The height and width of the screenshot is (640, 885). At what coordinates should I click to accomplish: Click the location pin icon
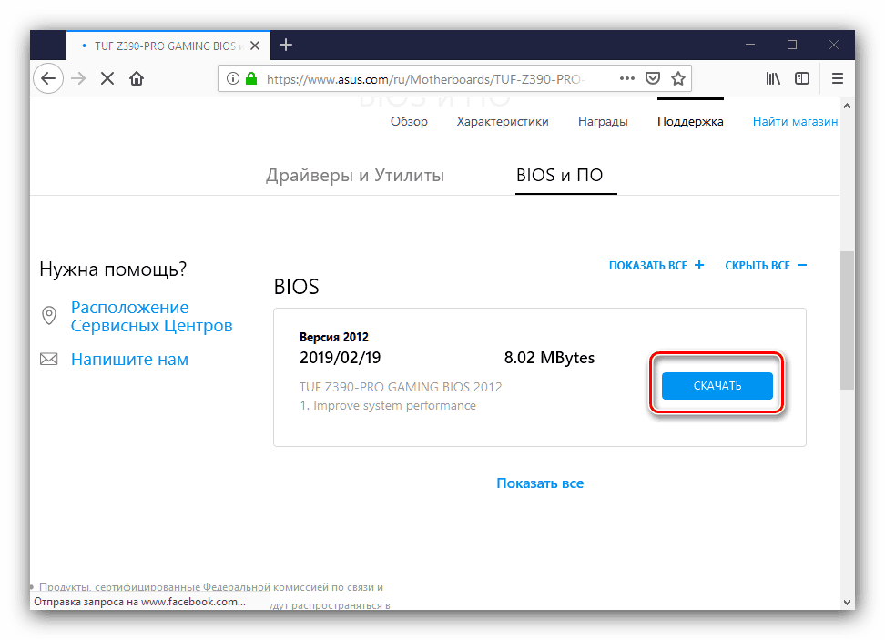49,316
